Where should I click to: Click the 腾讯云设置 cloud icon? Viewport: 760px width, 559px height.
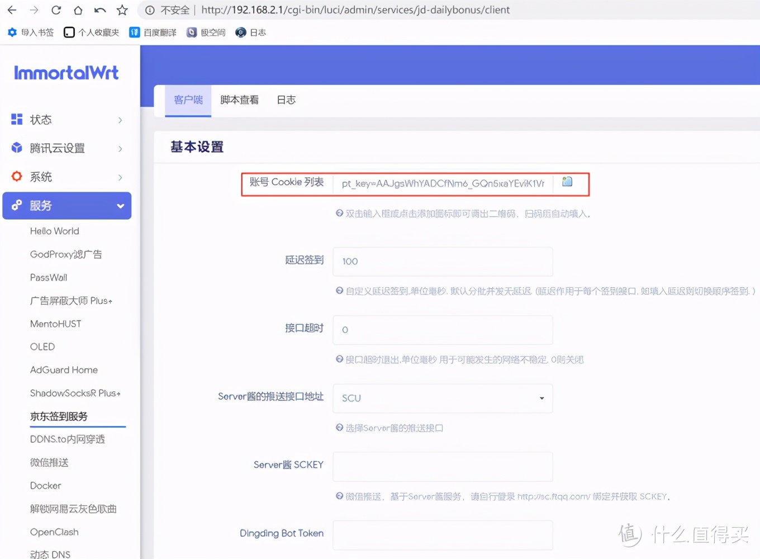tap(16, 148)
